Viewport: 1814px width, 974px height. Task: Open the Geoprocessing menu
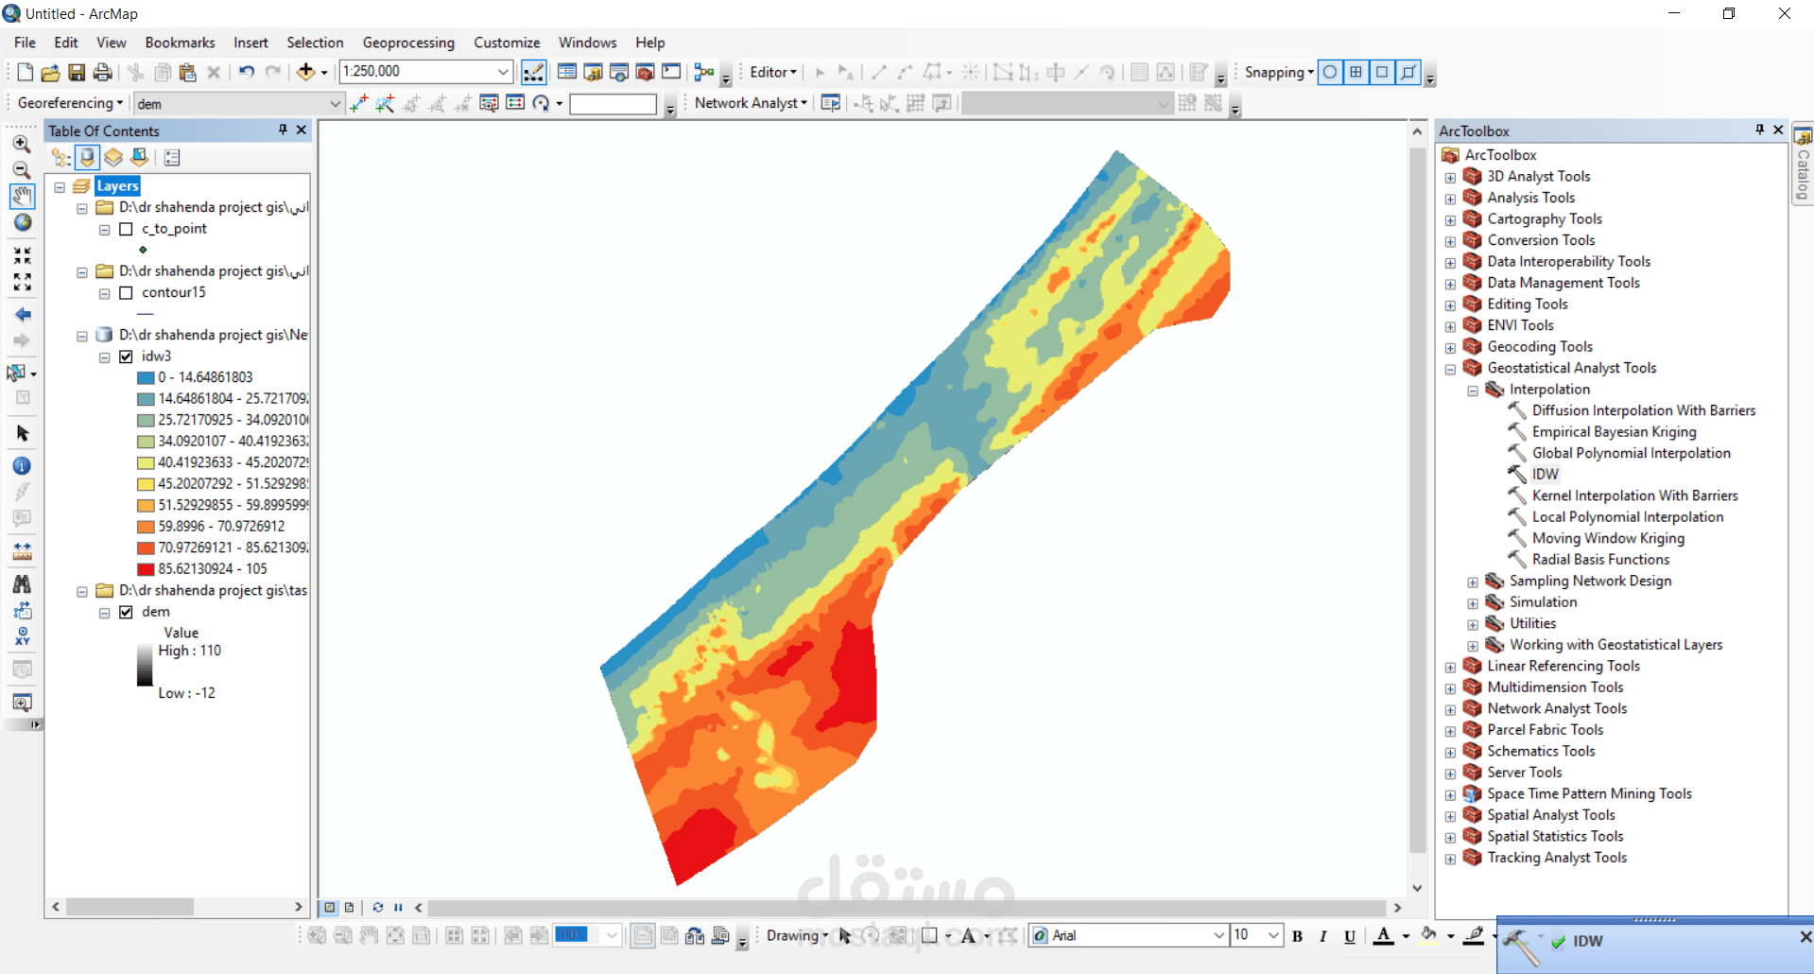(408, 43)
